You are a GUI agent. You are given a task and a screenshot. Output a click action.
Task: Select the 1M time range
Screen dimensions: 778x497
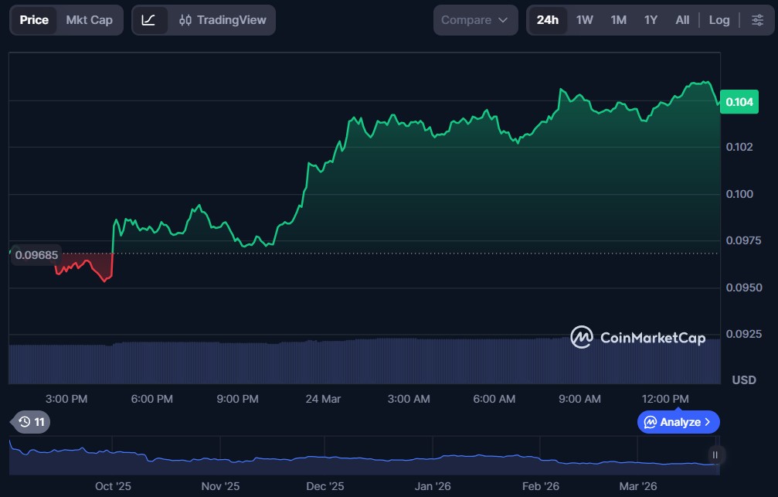(x=618, y=20)
